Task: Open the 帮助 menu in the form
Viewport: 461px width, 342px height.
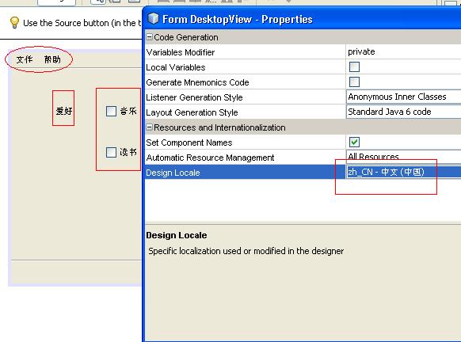Action: [52, 59]
